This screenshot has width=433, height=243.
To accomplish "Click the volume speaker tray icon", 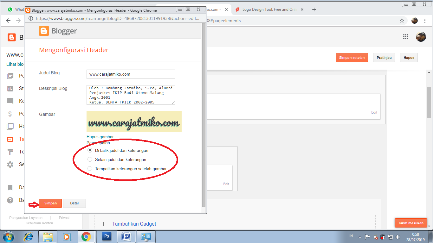I will pyautogui.click(x=398, y=237).
